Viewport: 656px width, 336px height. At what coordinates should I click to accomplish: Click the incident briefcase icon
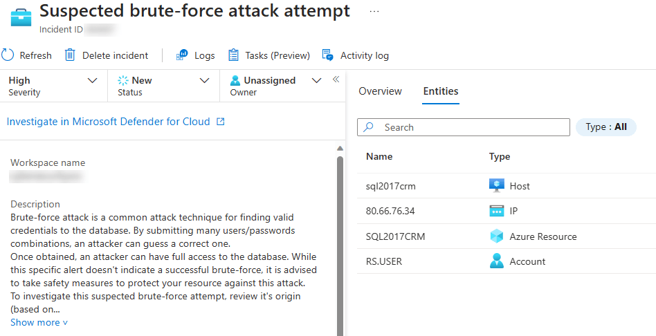pos(21,18)
